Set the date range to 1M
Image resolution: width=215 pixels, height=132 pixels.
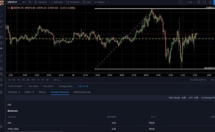(x=19, y=80)
